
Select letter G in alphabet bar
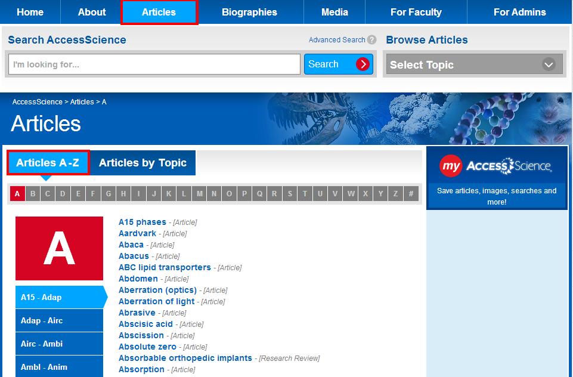(x=108, y=193)
